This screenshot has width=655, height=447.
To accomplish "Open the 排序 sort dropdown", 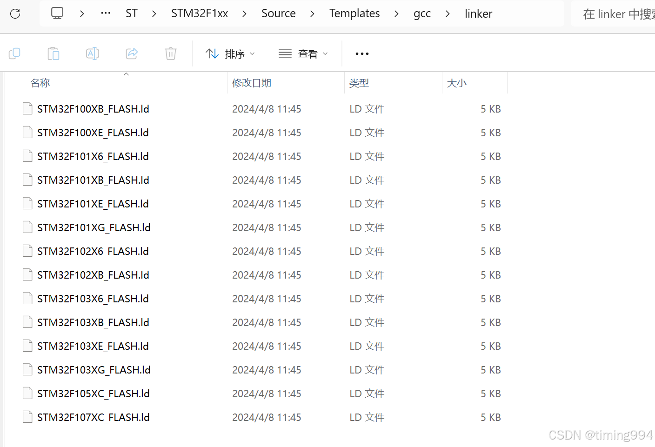I will click(x=230, y=54).
